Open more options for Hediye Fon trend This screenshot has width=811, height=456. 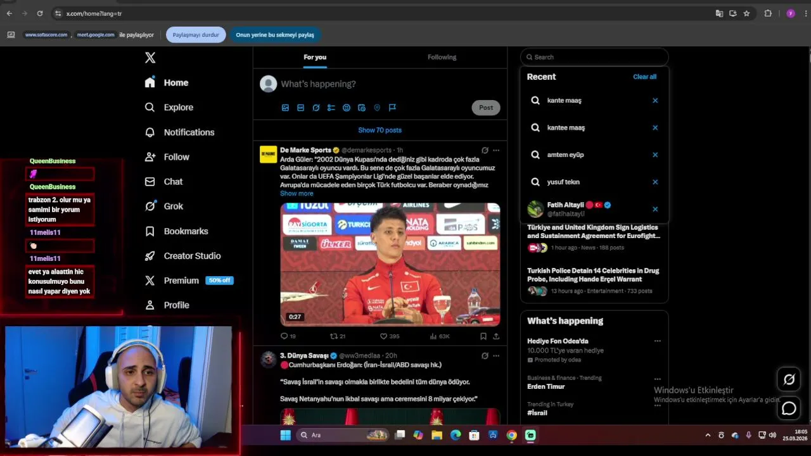(657, 341)
